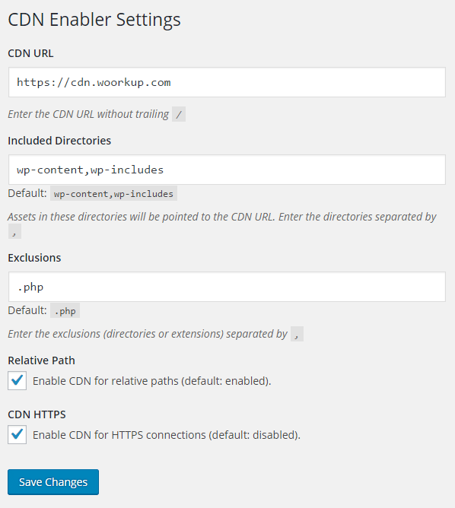The width and height of the screenshot is (455, 508).
Task: Click into the Exclusions input box
Action: pyautogui.click(x=227, y=287)
